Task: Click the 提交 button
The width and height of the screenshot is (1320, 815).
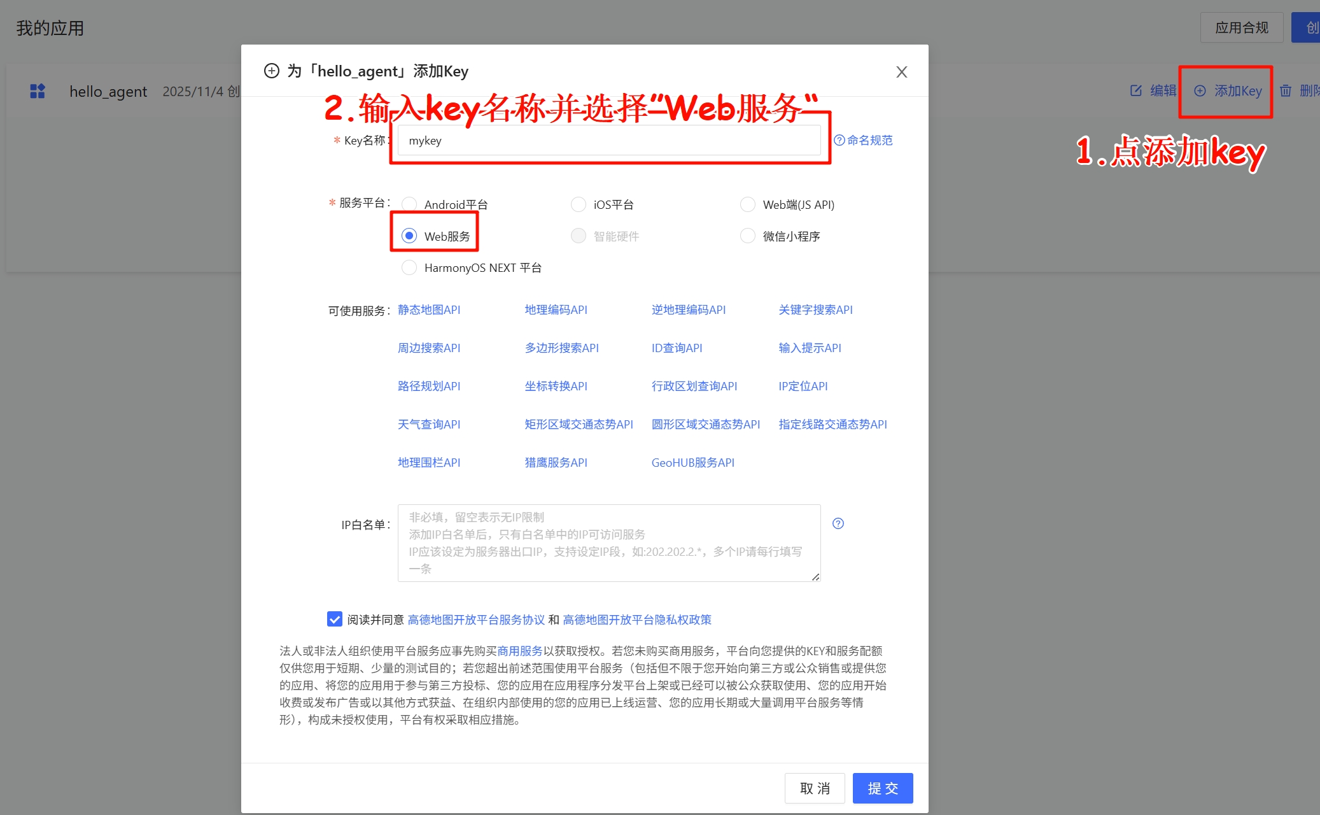Action: pos(882,788)
